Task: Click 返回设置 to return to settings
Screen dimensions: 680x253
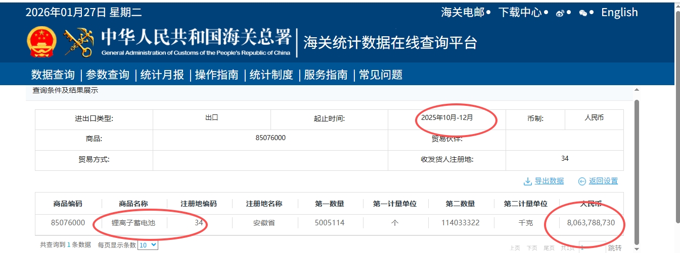Action: [603, 181]
